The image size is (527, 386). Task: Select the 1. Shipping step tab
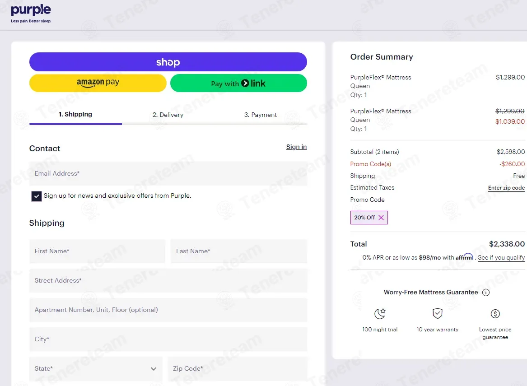click(75, 115)
